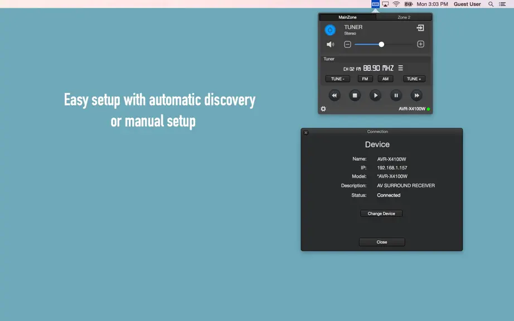Click the Change Device button
514x321 pixels.
tap(381, 213)
